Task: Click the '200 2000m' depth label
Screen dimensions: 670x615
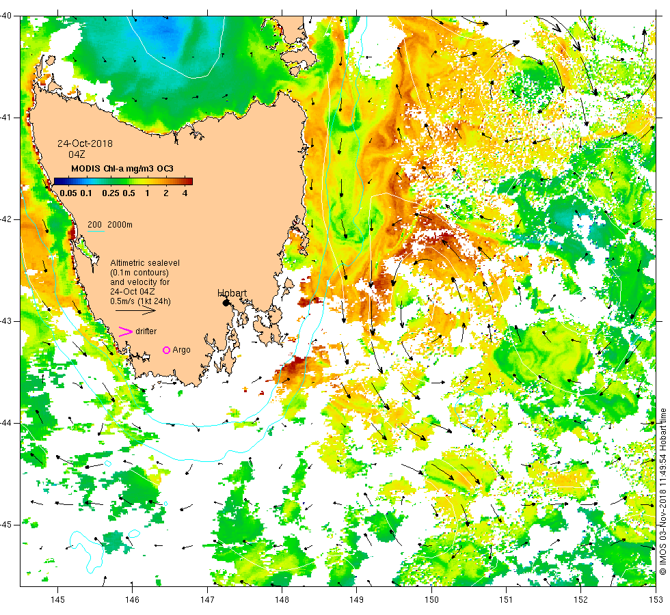Action: point(110,225)
